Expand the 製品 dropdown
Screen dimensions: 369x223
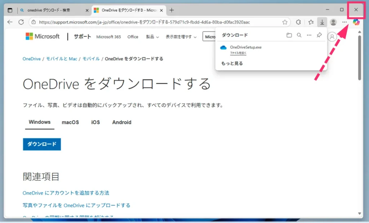(x=152, y=37)
